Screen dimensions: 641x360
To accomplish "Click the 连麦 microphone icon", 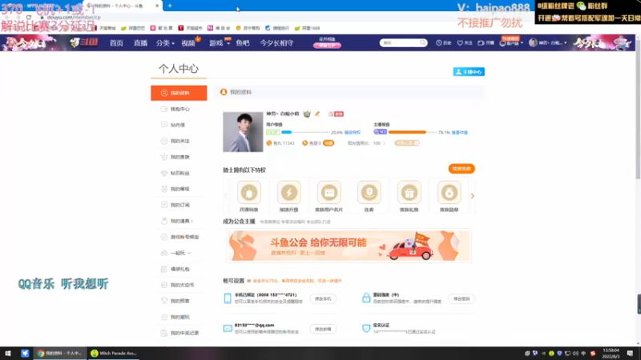I will point(369,192).
